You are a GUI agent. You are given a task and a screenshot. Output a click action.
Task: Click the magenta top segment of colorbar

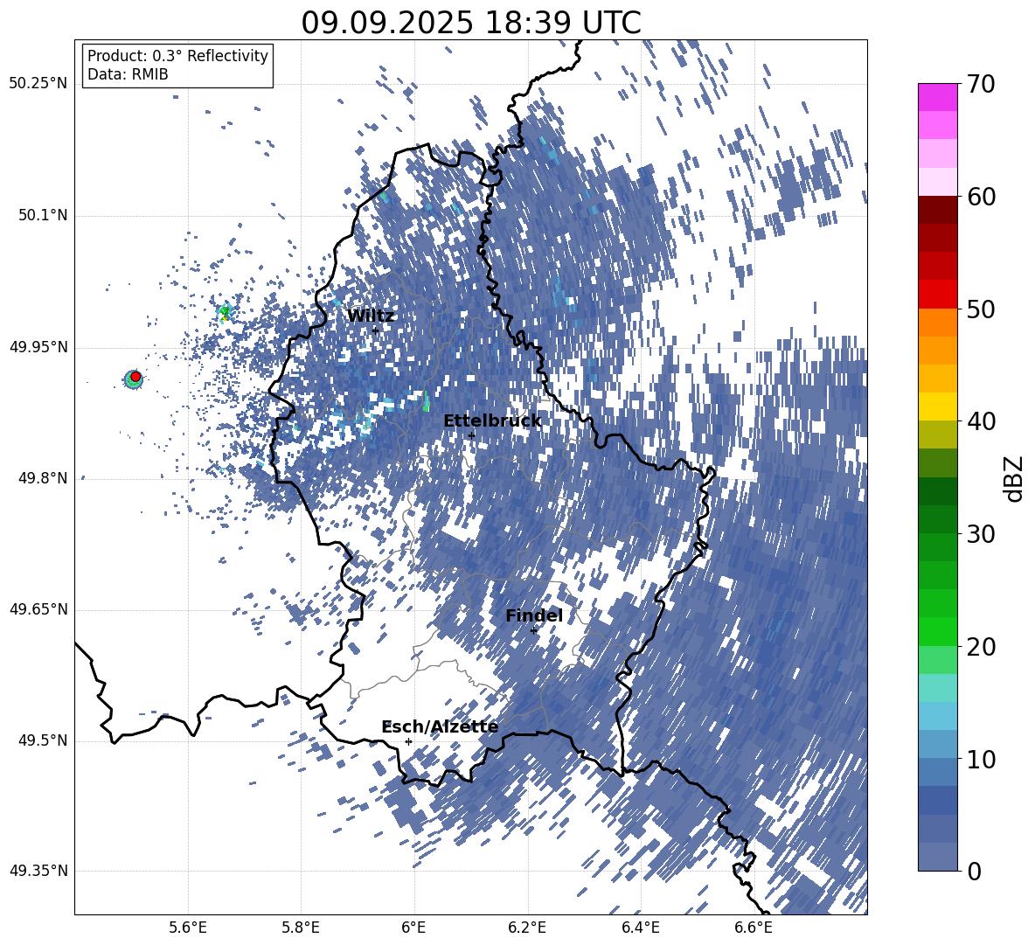point(938,97)
